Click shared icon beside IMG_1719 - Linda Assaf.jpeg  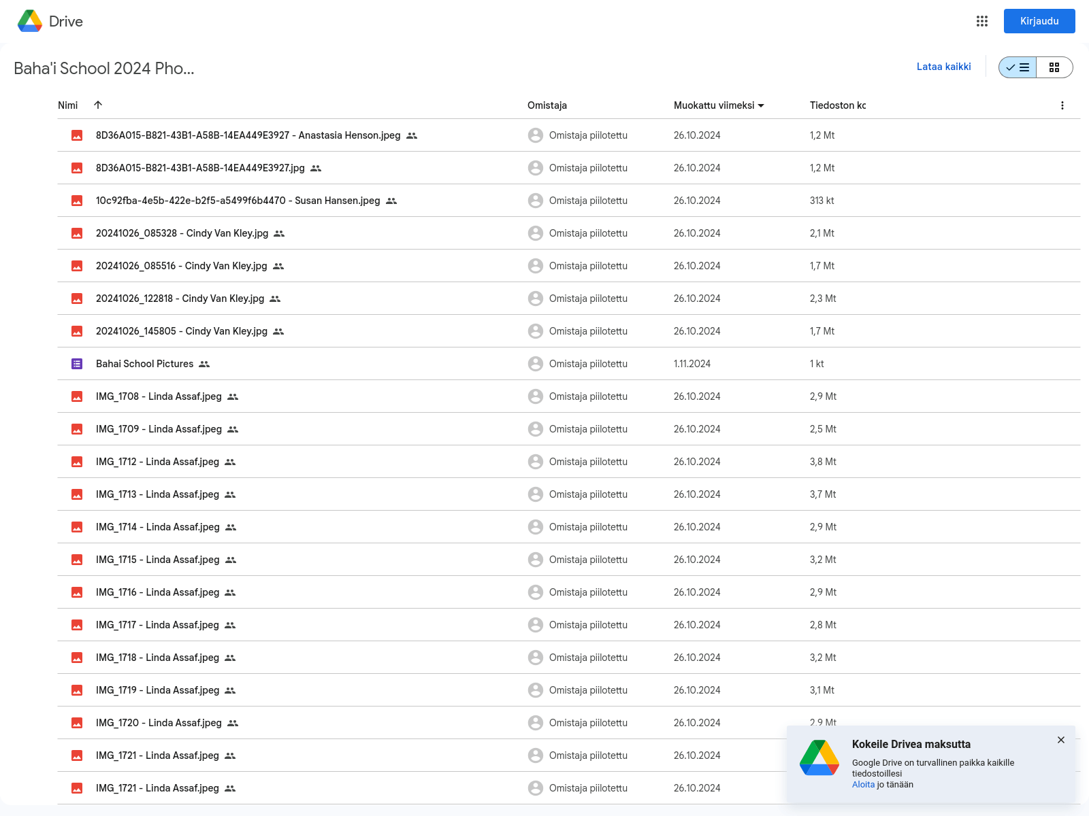[x=230, y=690]
